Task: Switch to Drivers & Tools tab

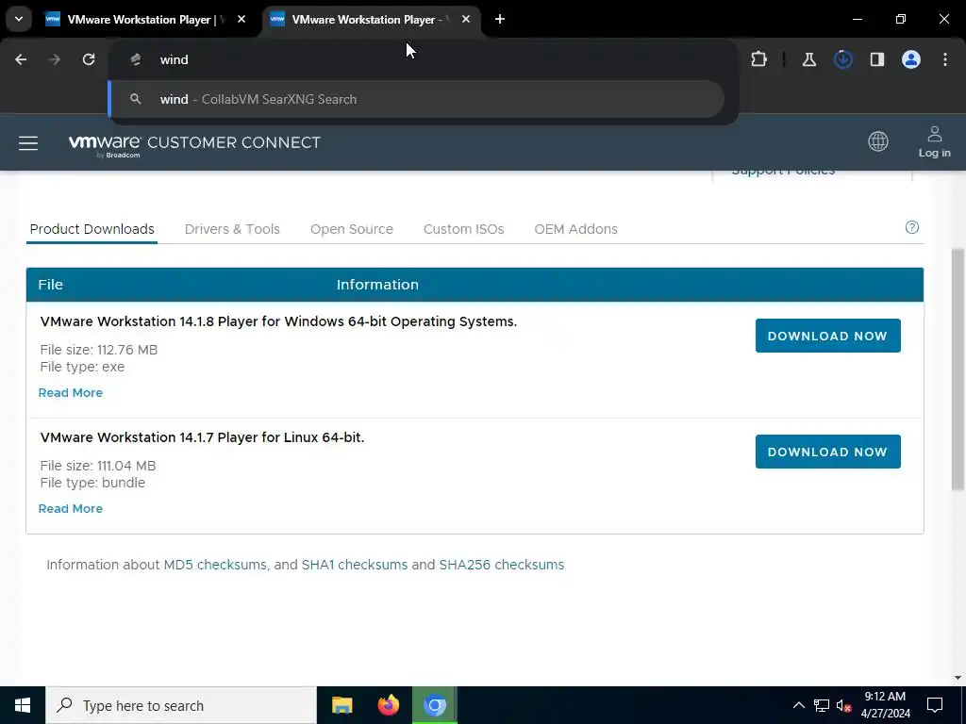Action: tap(232, 229)
